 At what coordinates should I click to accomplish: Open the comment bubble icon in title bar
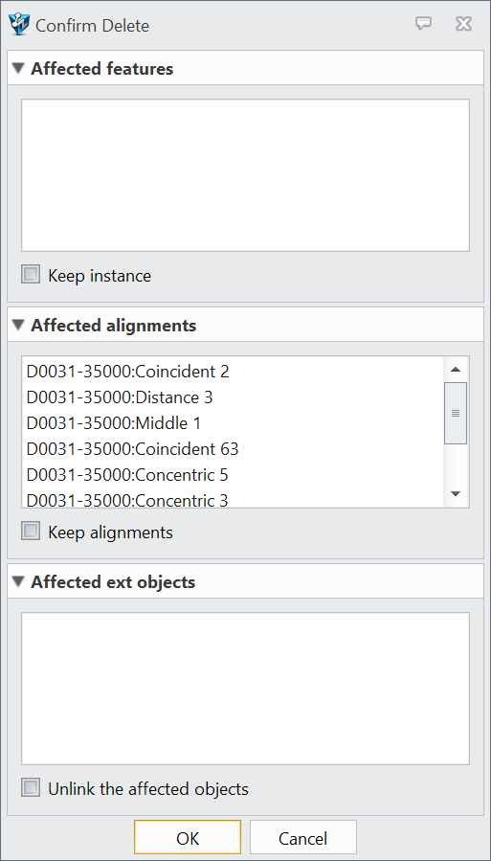pyautogui.click(x=423, y=23)
